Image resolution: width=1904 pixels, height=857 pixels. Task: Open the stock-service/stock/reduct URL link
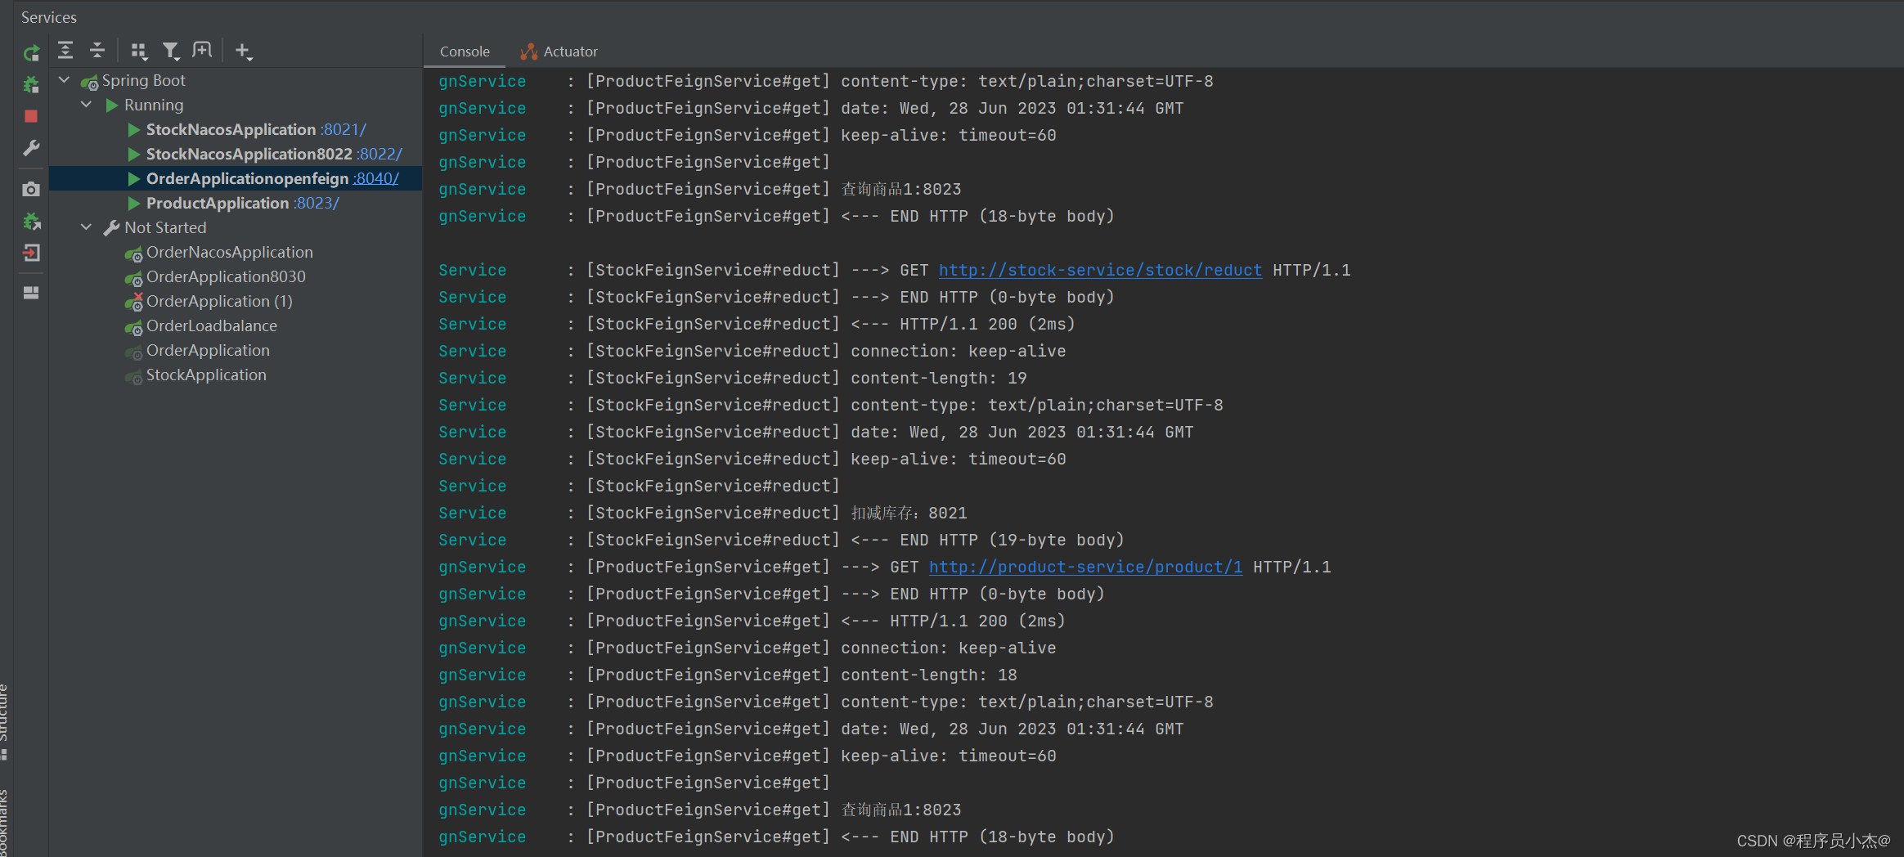click(1100, 270)
